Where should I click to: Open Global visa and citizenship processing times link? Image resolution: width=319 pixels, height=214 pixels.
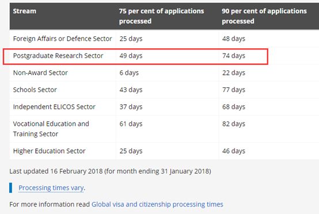click(157, 204)
